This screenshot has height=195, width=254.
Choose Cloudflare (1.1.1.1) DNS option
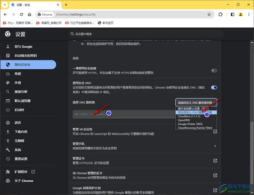[196, 116]
